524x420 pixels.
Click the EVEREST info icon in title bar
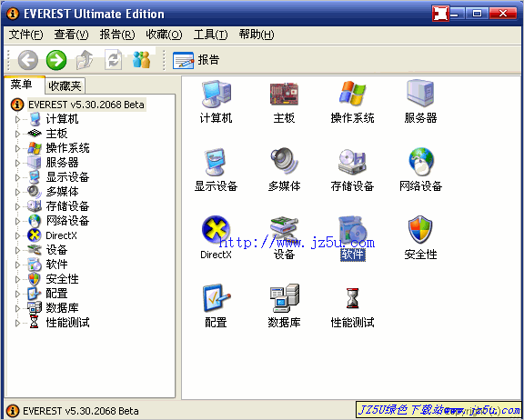click(x=13, y=14)
